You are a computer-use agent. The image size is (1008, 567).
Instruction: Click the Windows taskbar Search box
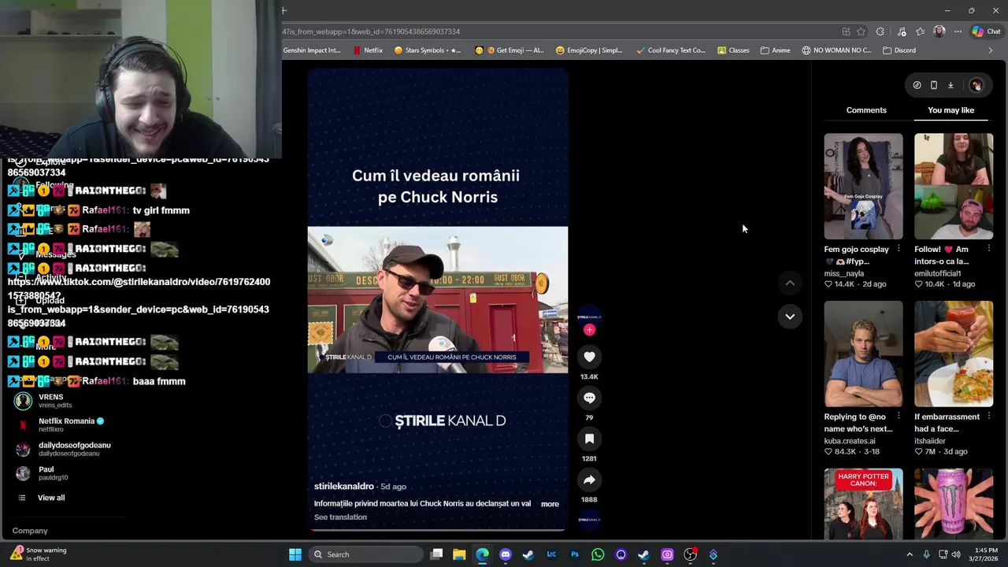point(366,554)
